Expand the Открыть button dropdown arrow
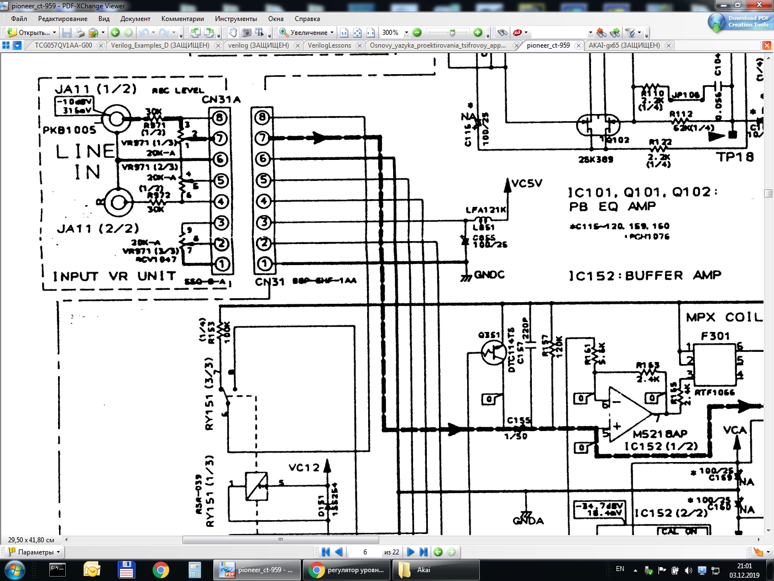 54,33
